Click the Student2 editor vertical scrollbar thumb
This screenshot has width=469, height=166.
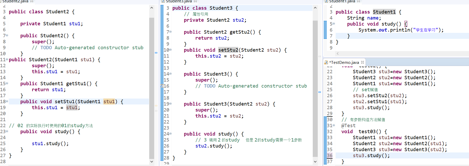point(152,88)
